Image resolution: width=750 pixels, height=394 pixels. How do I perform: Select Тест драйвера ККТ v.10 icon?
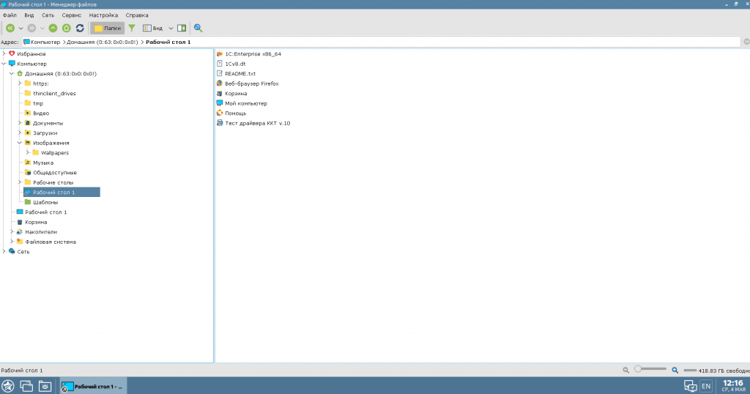[220, 123]
